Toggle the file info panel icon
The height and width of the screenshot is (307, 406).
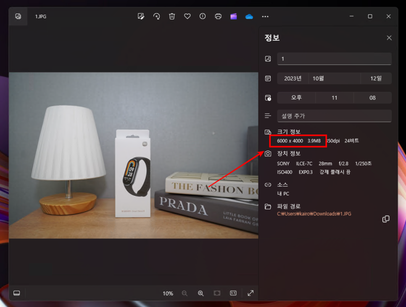pos(203,16)
